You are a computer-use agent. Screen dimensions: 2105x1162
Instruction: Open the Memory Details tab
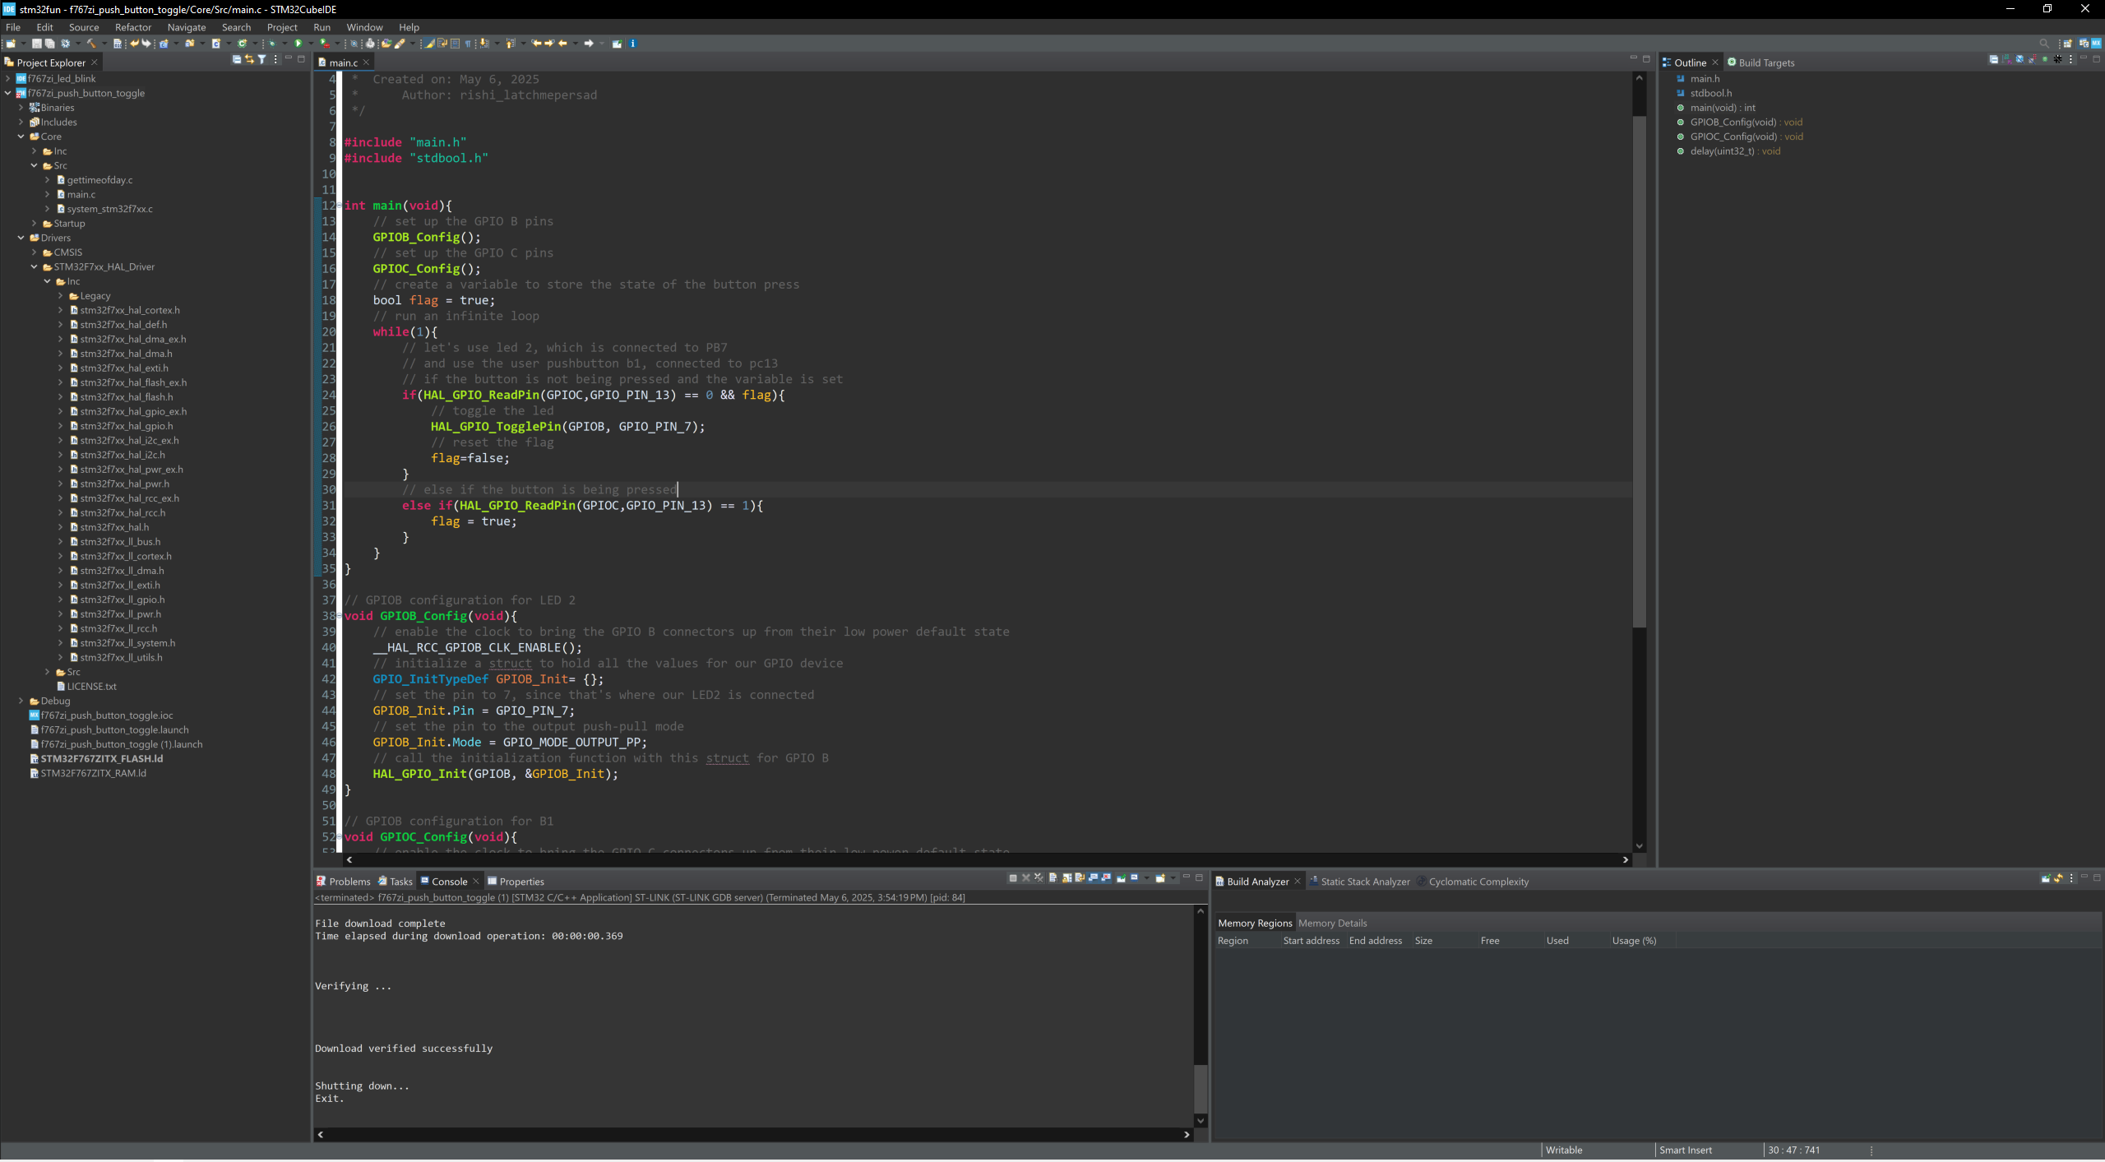pos(1331,924)
